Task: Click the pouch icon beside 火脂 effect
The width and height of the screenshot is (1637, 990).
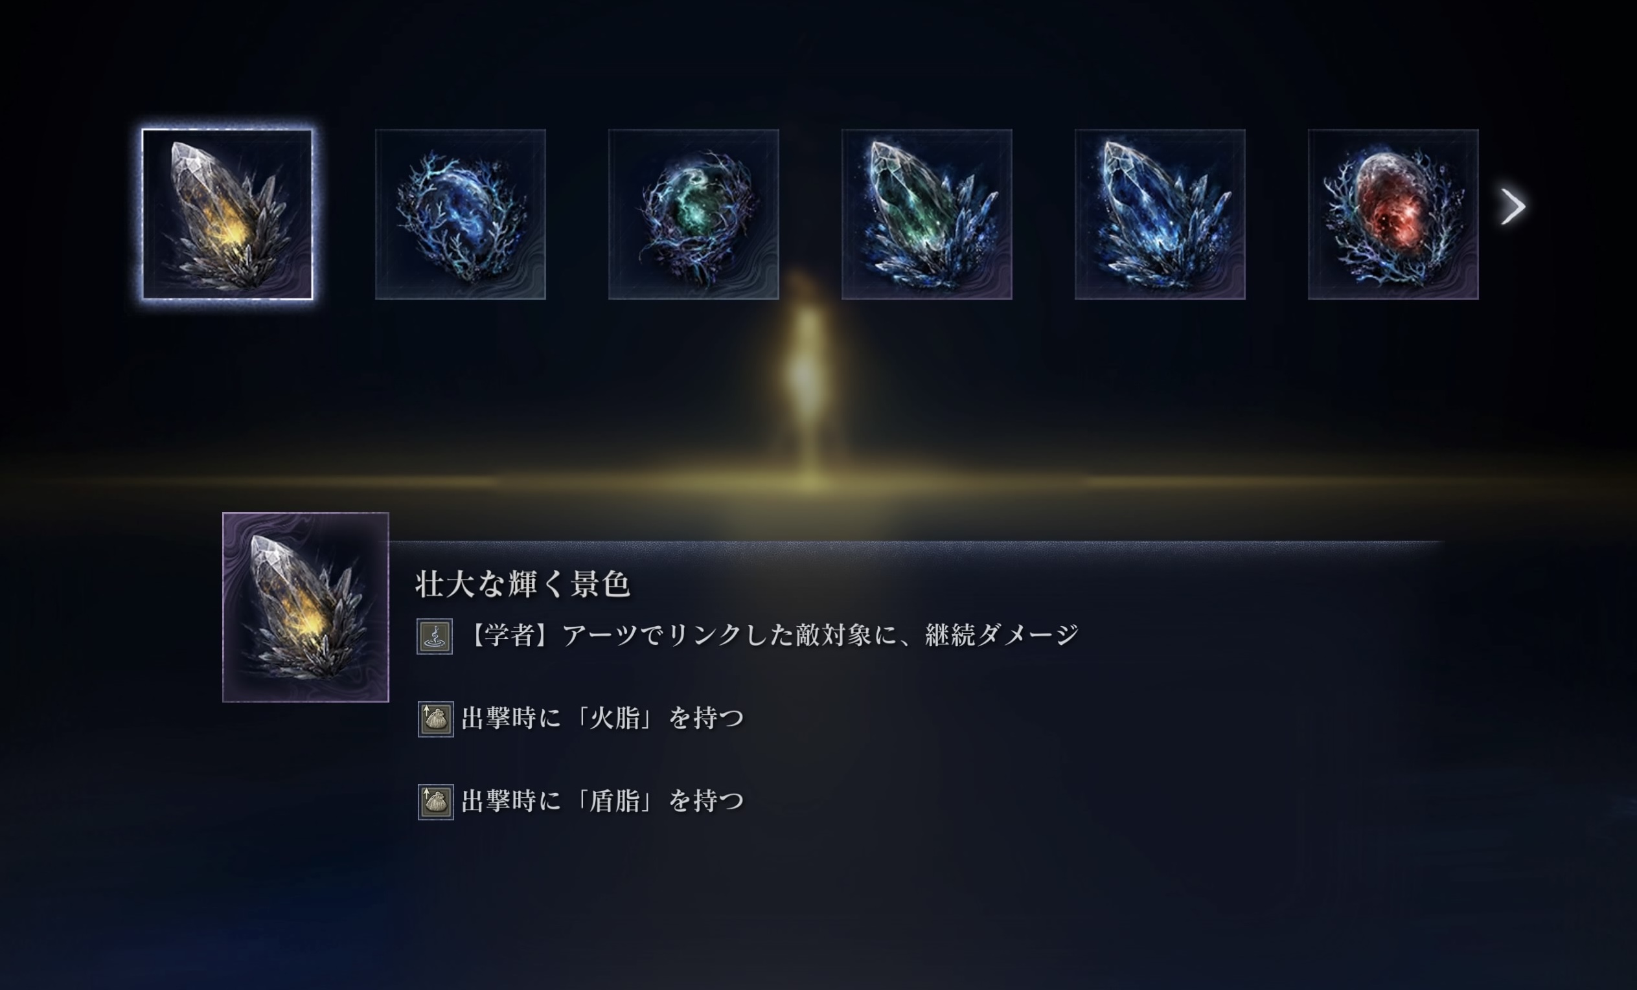Action: click(x=436, y=719)
